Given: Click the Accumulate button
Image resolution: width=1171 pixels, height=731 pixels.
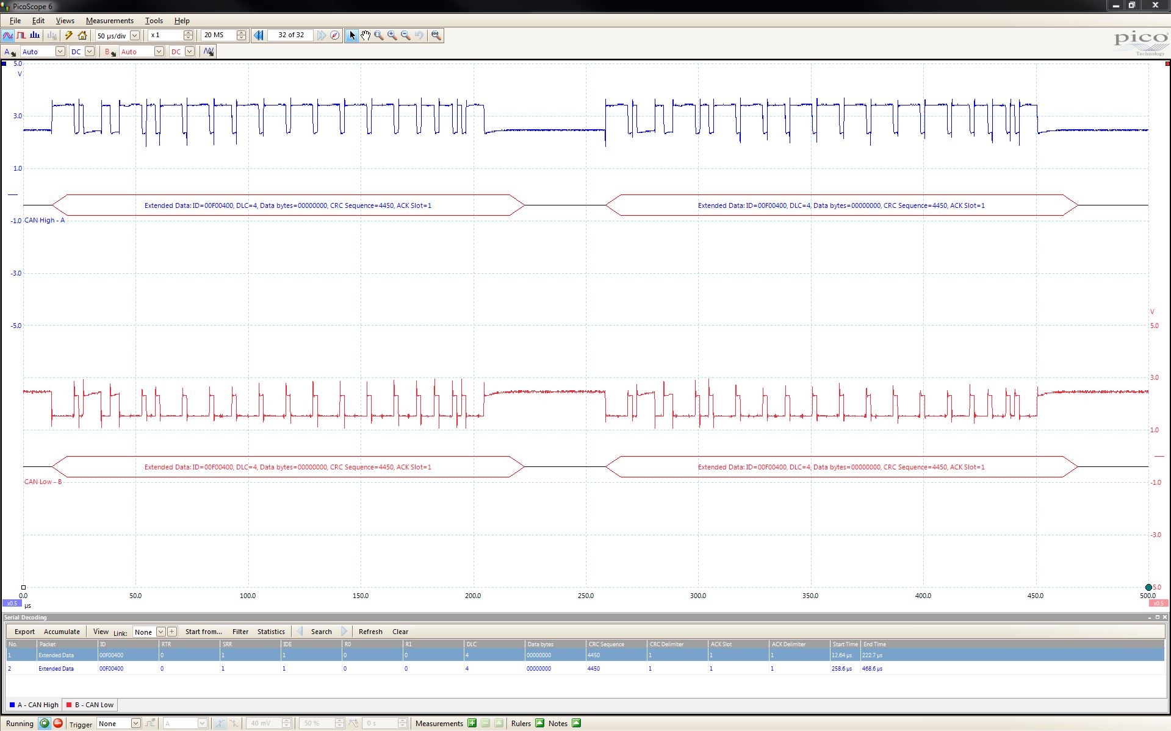Looking at the screenshot, I should (62, 632).
